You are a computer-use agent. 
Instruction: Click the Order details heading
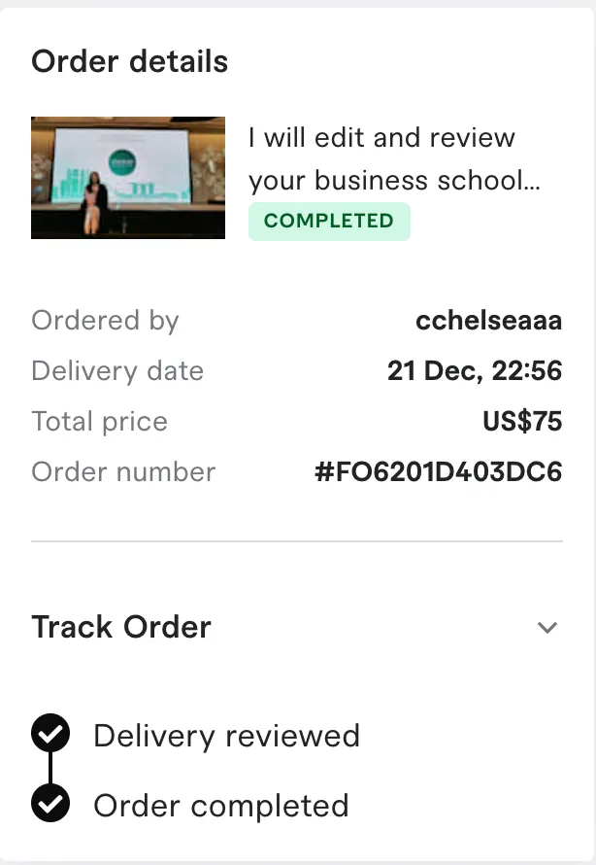click(130, 62)
